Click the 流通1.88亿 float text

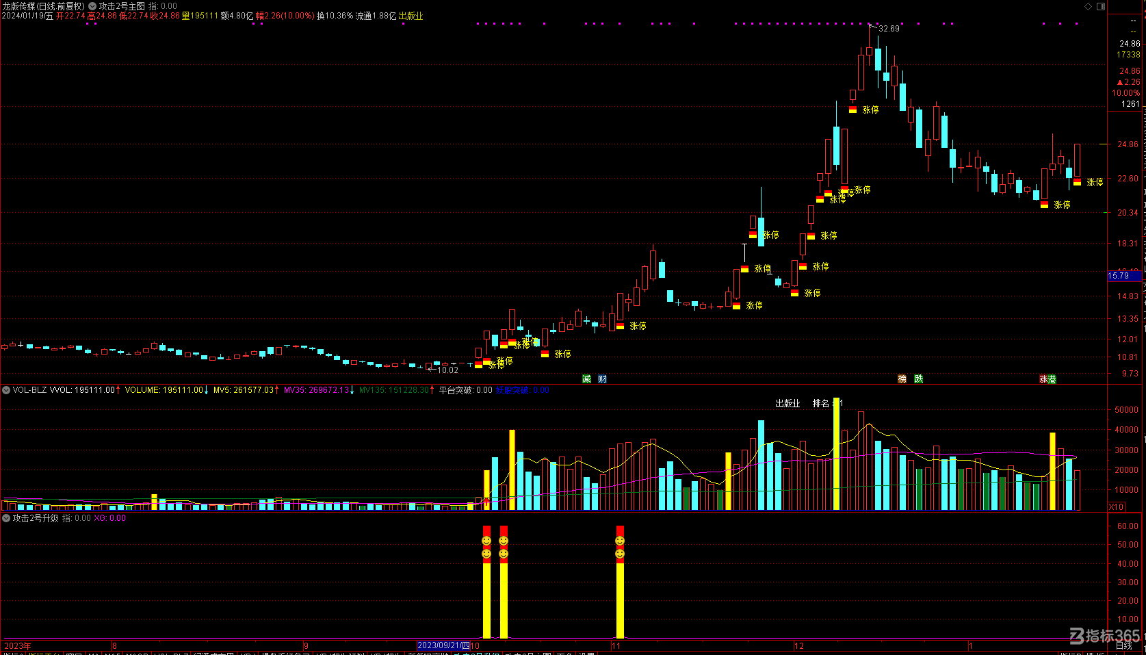(x=376, y=16)
